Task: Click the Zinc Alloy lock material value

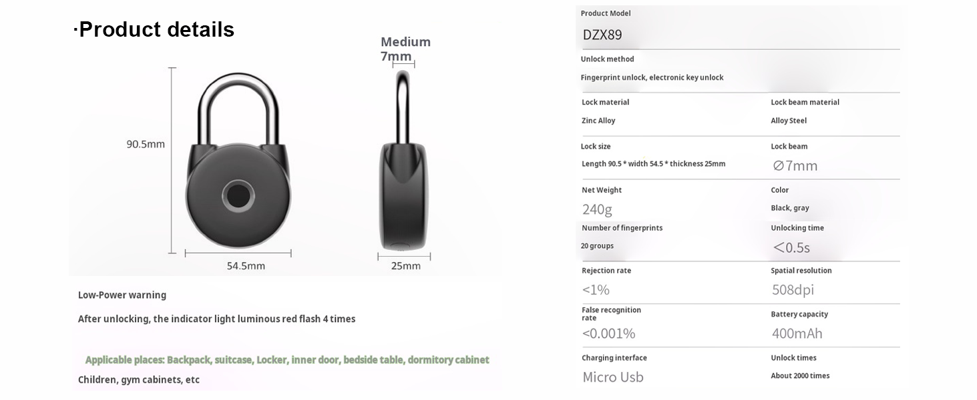Action: pyautogui.click(x=598, y=121)
